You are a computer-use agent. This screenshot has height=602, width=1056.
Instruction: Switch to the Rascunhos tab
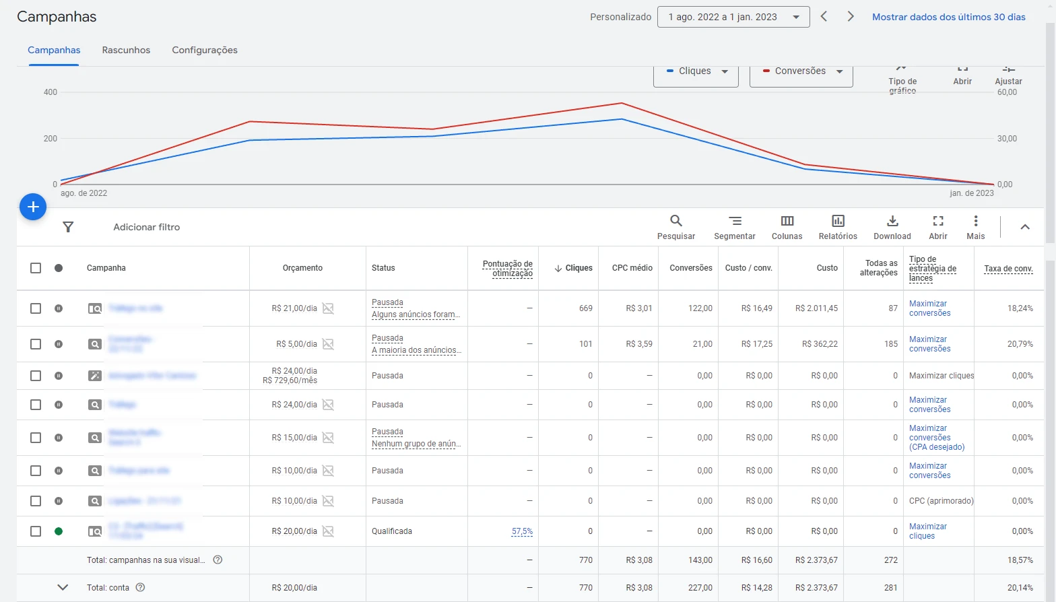(x=126, y=50)
